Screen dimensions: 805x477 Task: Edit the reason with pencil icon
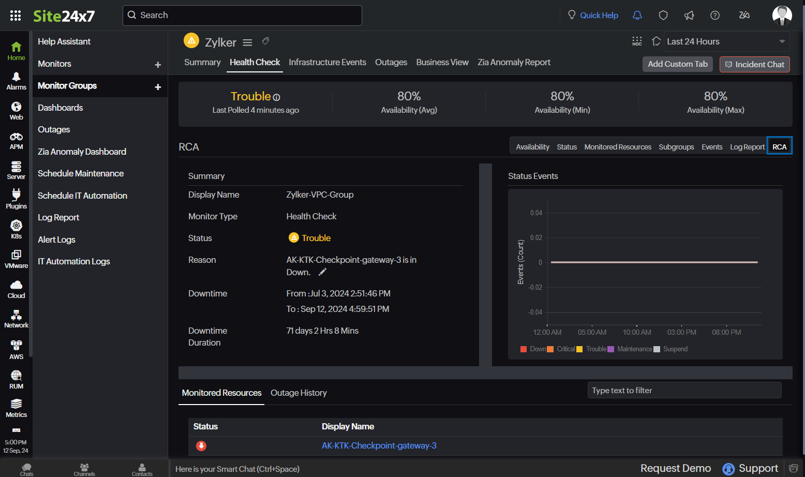point(322,272)
